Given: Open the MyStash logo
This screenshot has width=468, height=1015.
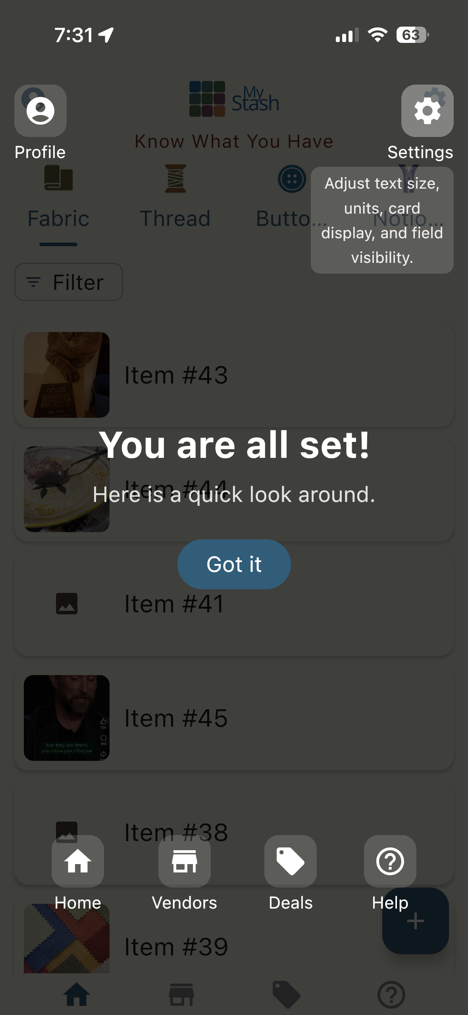Looking at the screenshot, I should coord(233,100).
